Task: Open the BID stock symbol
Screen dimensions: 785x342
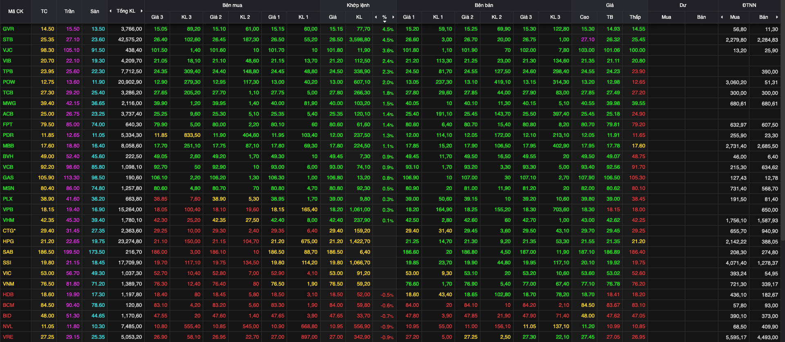Action: click(7, 316)
